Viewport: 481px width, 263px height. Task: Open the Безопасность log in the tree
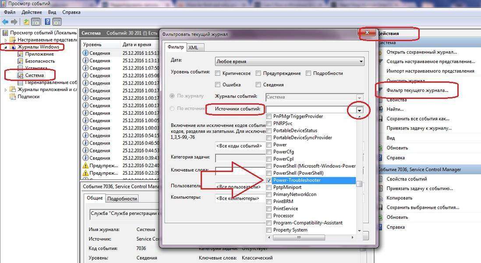point(40,61)
